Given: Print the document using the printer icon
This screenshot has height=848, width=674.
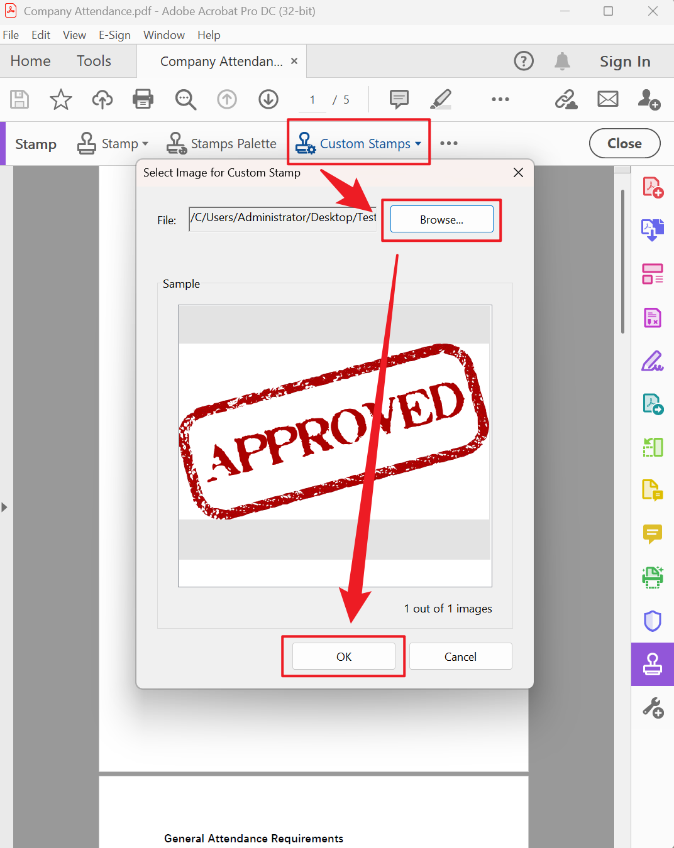Looking at the screenshot, I should tap(143, 99).
